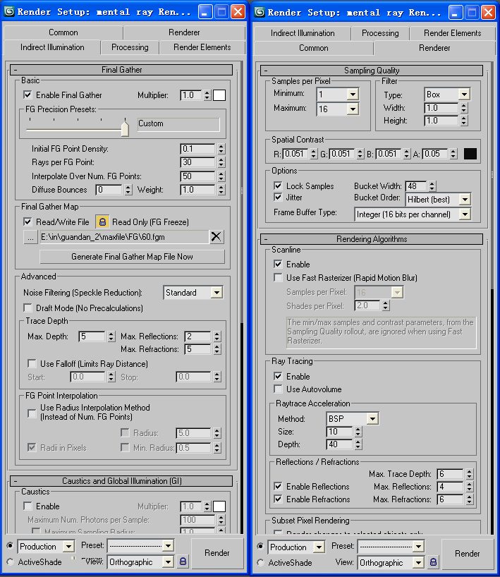Click the Interpolate Over Num. FG Points field
Image resolution: width=500 pixels, height=577 pixels.
[198, 176]
